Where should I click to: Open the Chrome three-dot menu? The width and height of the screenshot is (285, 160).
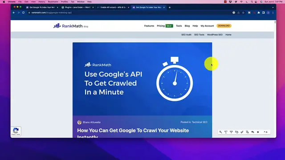point(273,13)
